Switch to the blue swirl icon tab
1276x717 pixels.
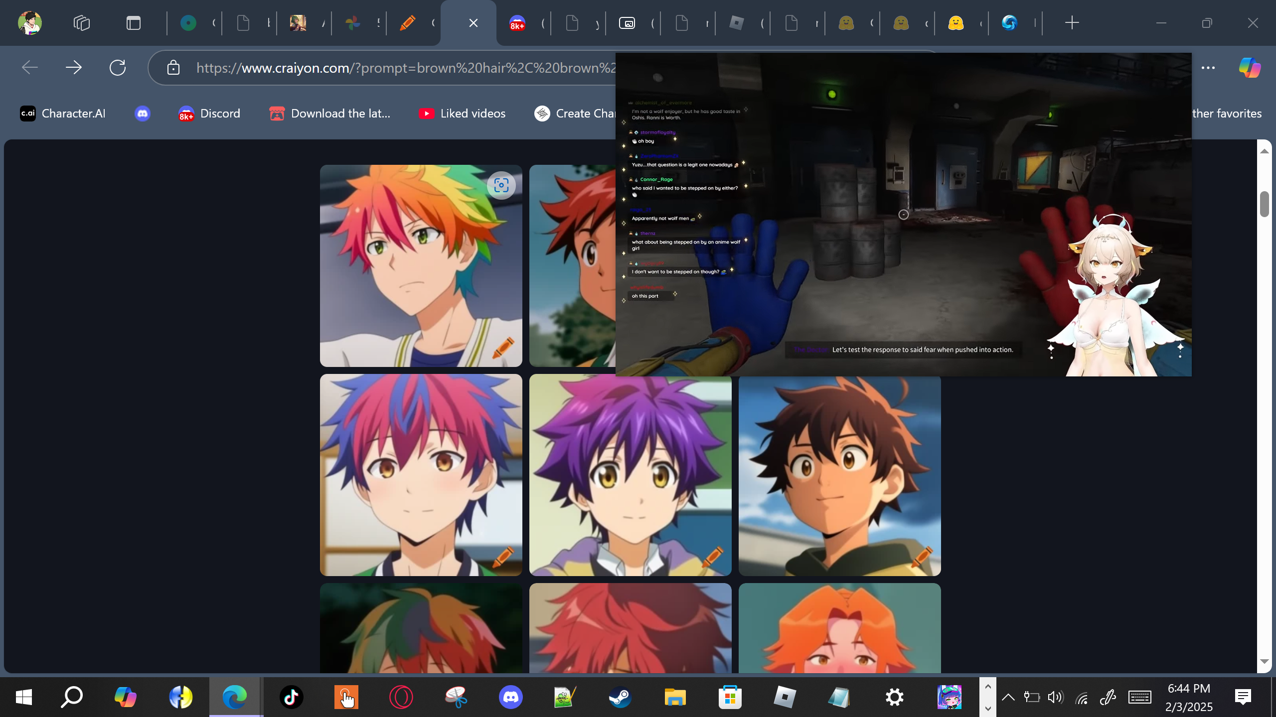pos(1010,23)
